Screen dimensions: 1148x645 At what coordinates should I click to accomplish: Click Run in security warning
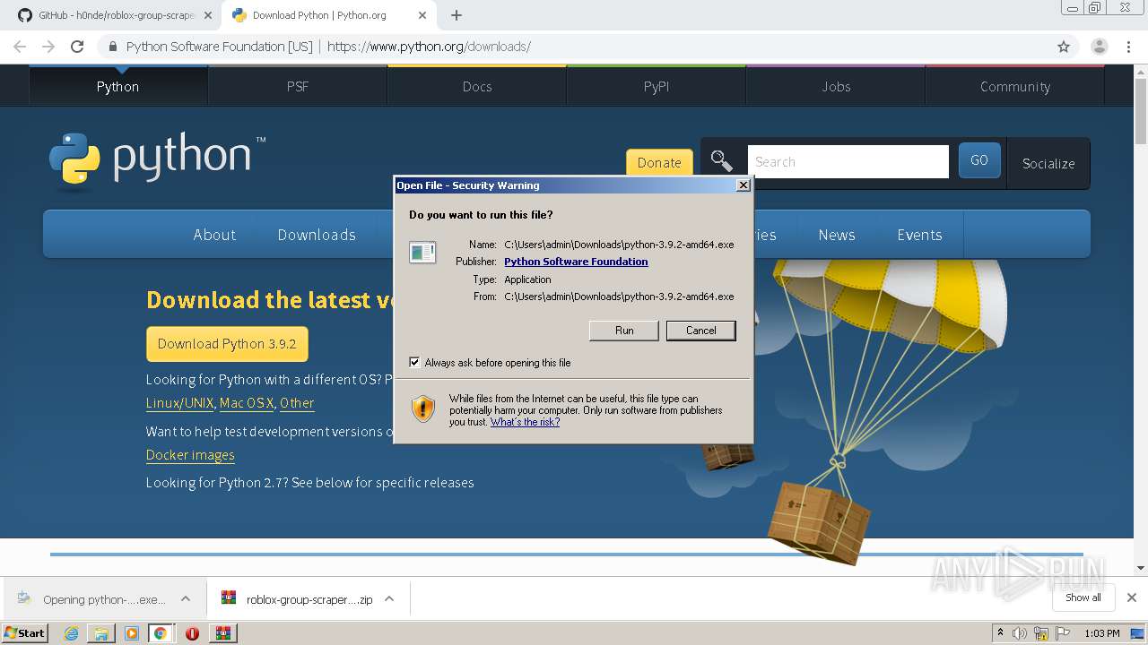[x=624, y=331]
